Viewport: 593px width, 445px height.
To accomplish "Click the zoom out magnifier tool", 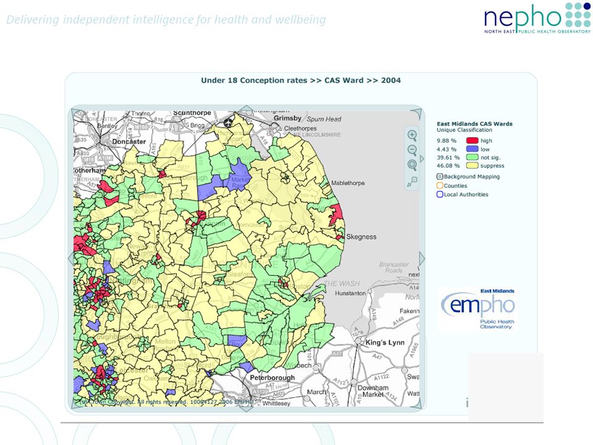I will 412,150.
